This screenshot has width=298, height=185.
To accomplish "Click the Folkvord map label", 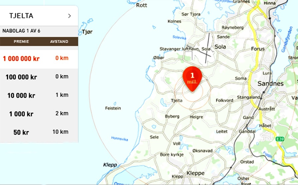I will 224,100.
